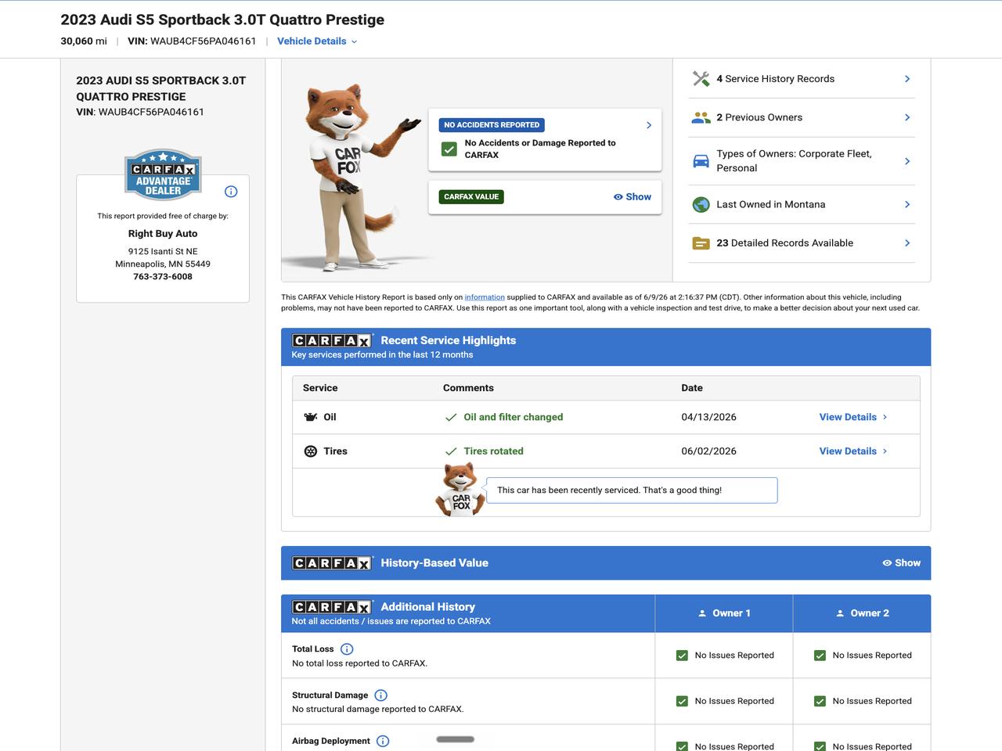
Task: Click the recently serviced speech bubble
Action: coord(632,490)
